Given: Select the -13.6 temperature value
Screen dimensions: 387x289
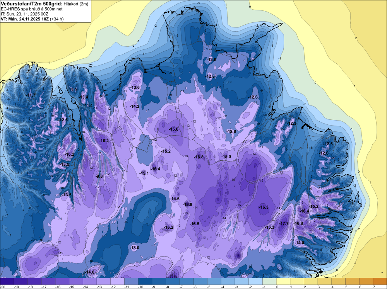Looking at the screenshot, I should pyautogui.click(x=135, y=87).
